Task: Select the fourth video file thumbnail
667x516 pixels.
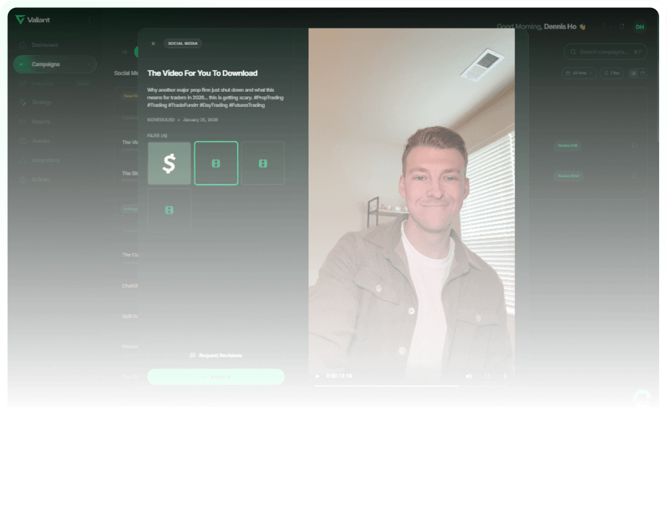Action: pos(169,210)
